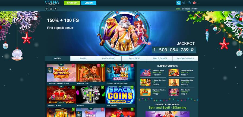Open the search magnifier icon
Screen dimensions: 243x117
(x=178, y=3)
